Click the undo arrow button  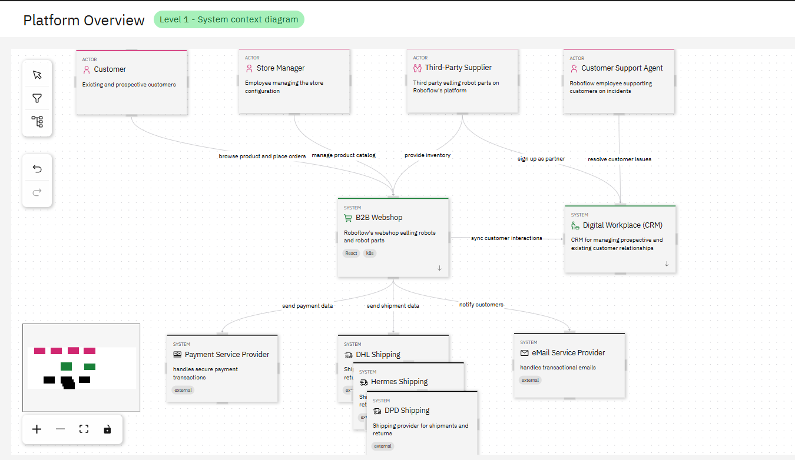coord(37,169)
